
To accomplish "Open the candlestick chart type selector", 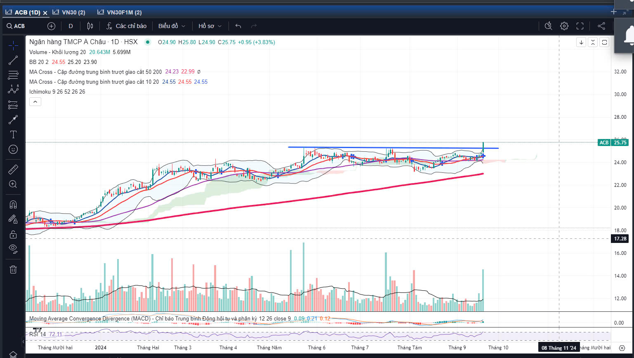I will 90,26.
